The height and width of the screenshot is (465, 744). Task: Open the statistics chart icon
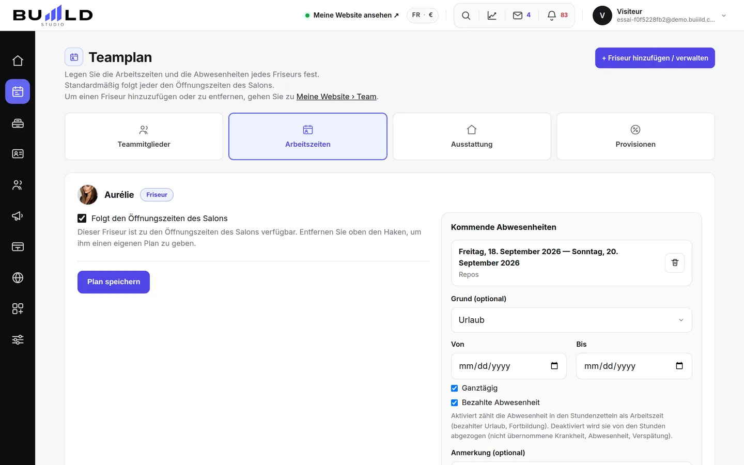point(492,16)
